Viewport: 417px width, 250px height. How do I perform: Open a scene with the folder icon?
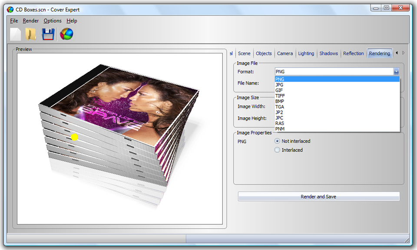point(31,34)
